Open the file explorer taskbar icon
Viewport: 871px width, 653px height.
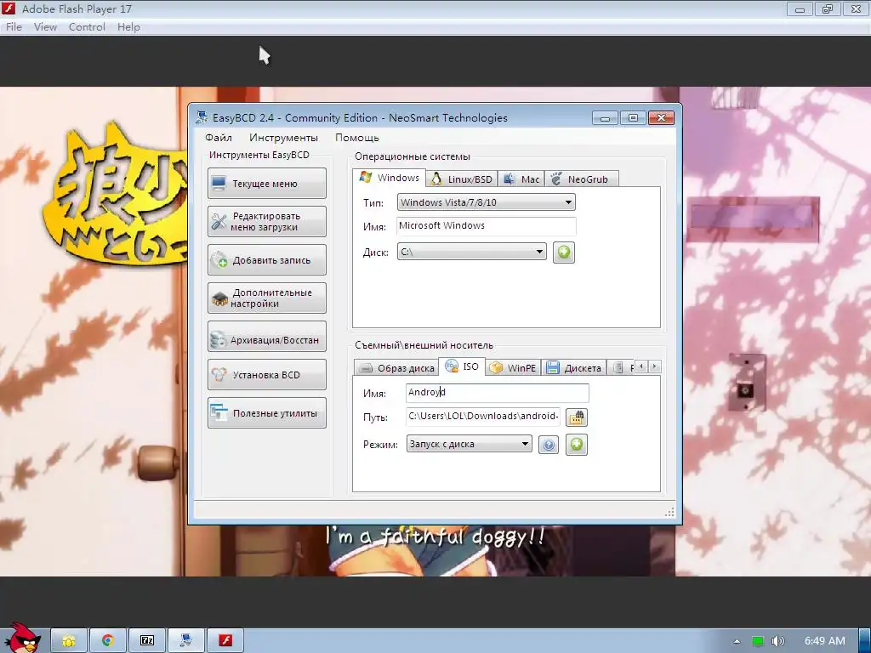69,641
